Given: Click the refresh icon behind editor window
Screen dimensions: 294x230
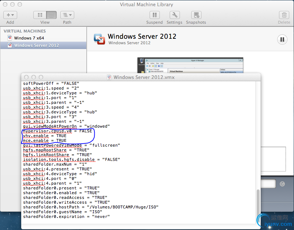Looking at the screenshot, I should [282, 184].
